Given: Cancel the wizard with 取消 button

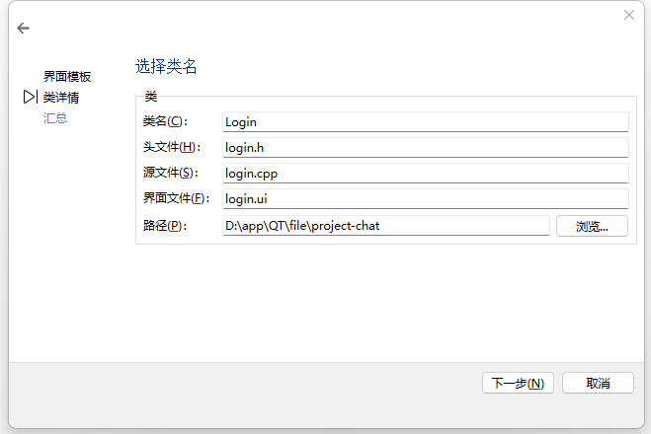Looking at the screenshot, I should [598, 383].
